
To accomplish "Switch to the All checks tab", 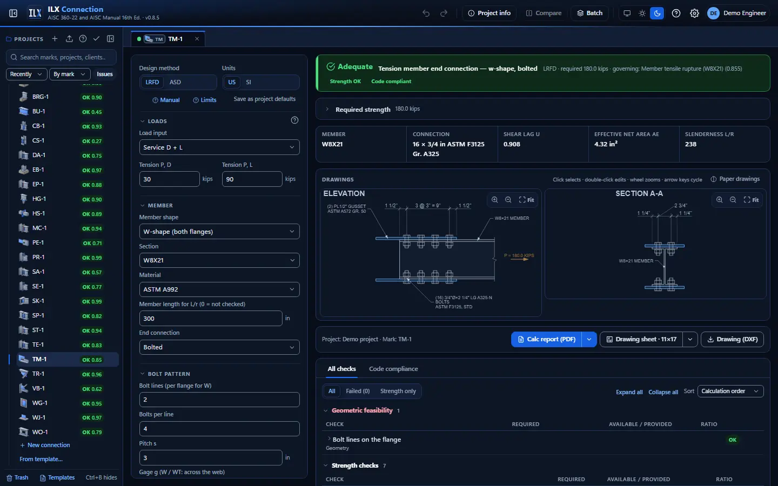I will (x=341, y=369).
